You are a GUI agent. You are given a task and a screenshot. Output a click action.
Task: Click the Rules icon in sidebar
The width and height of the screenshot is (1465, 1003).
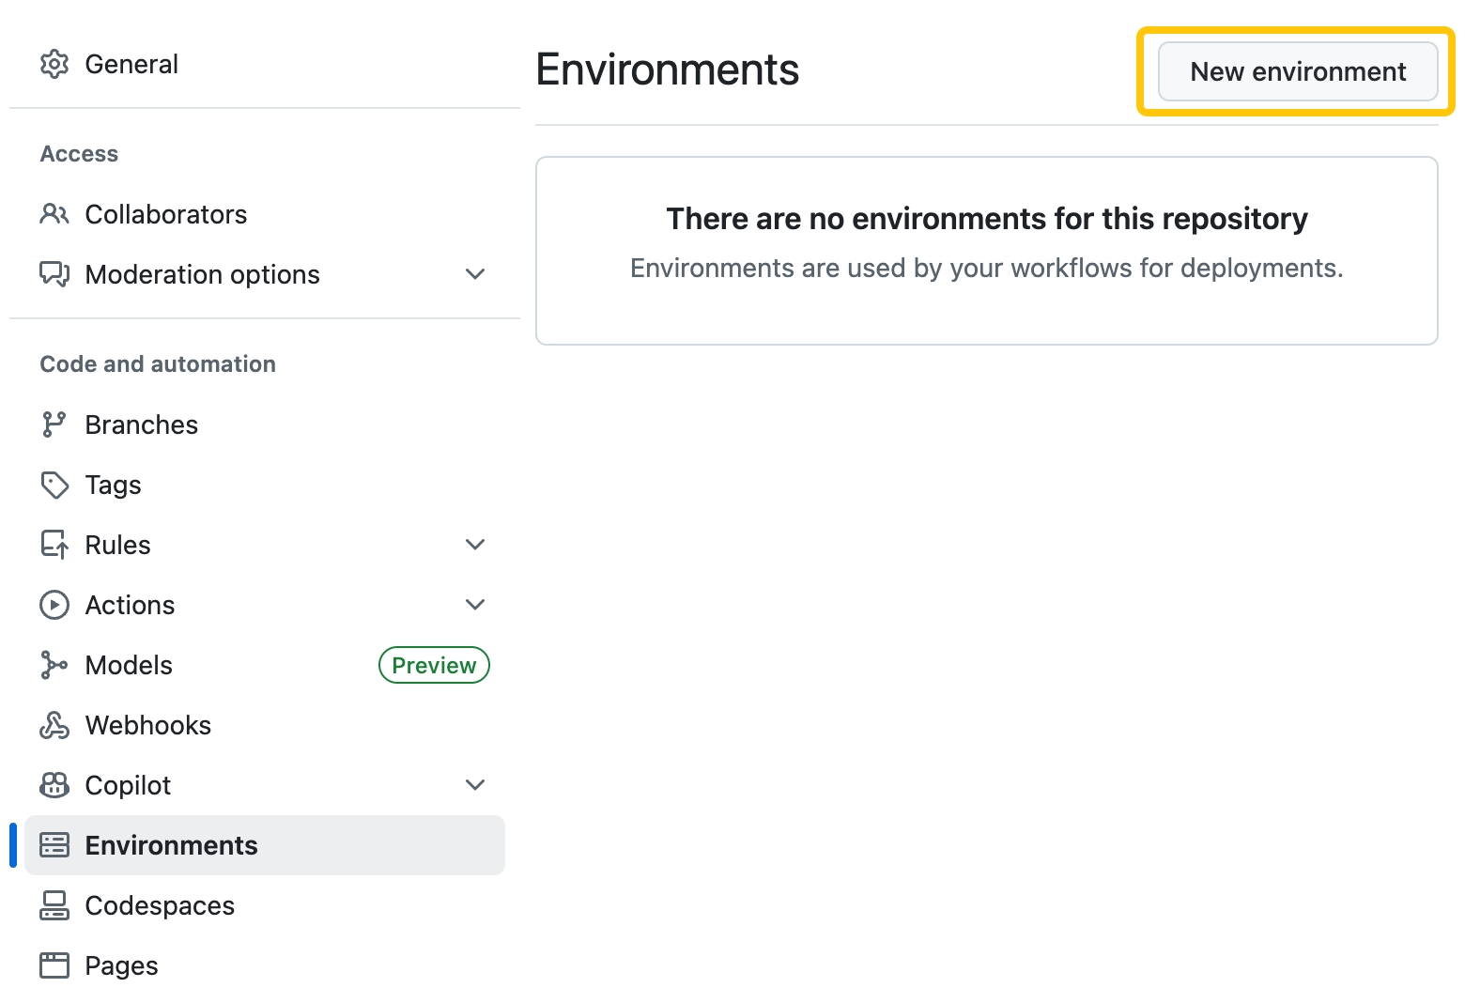coord(54,545)
